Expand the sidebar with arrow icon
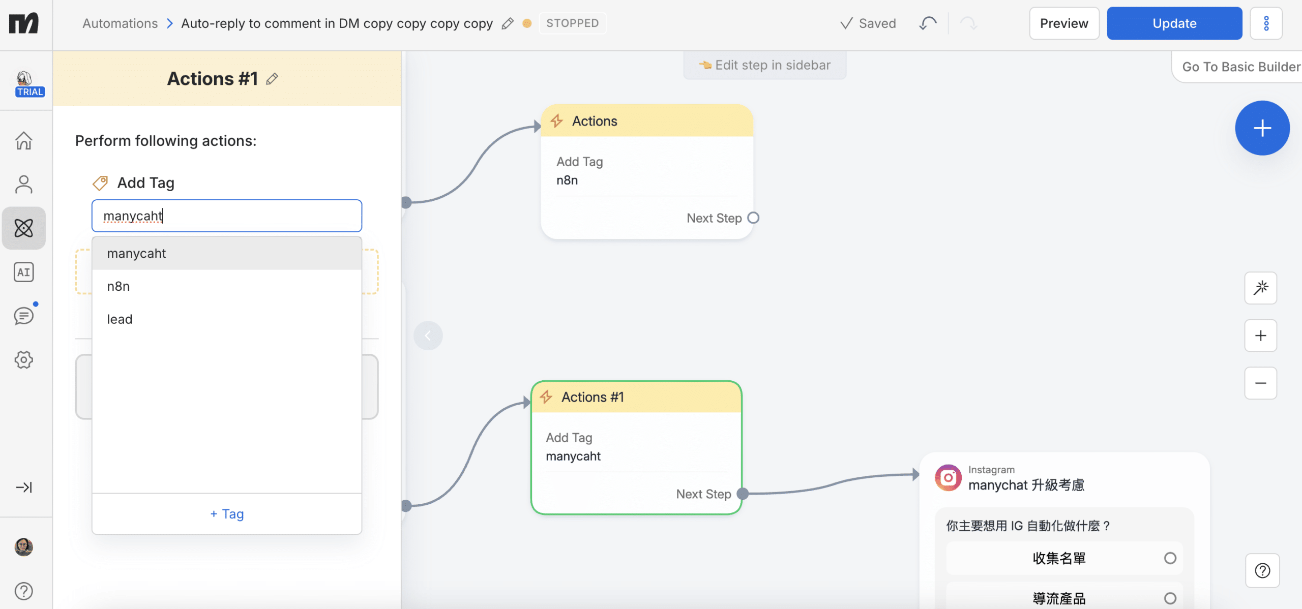The height and width of the screenshot is (609, 1302). [24, 488]
